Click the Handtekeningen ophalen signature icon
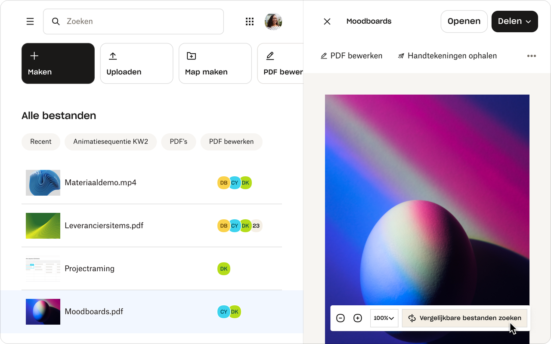Viewport: 551px width, 344px height. [x=401, y=55]
